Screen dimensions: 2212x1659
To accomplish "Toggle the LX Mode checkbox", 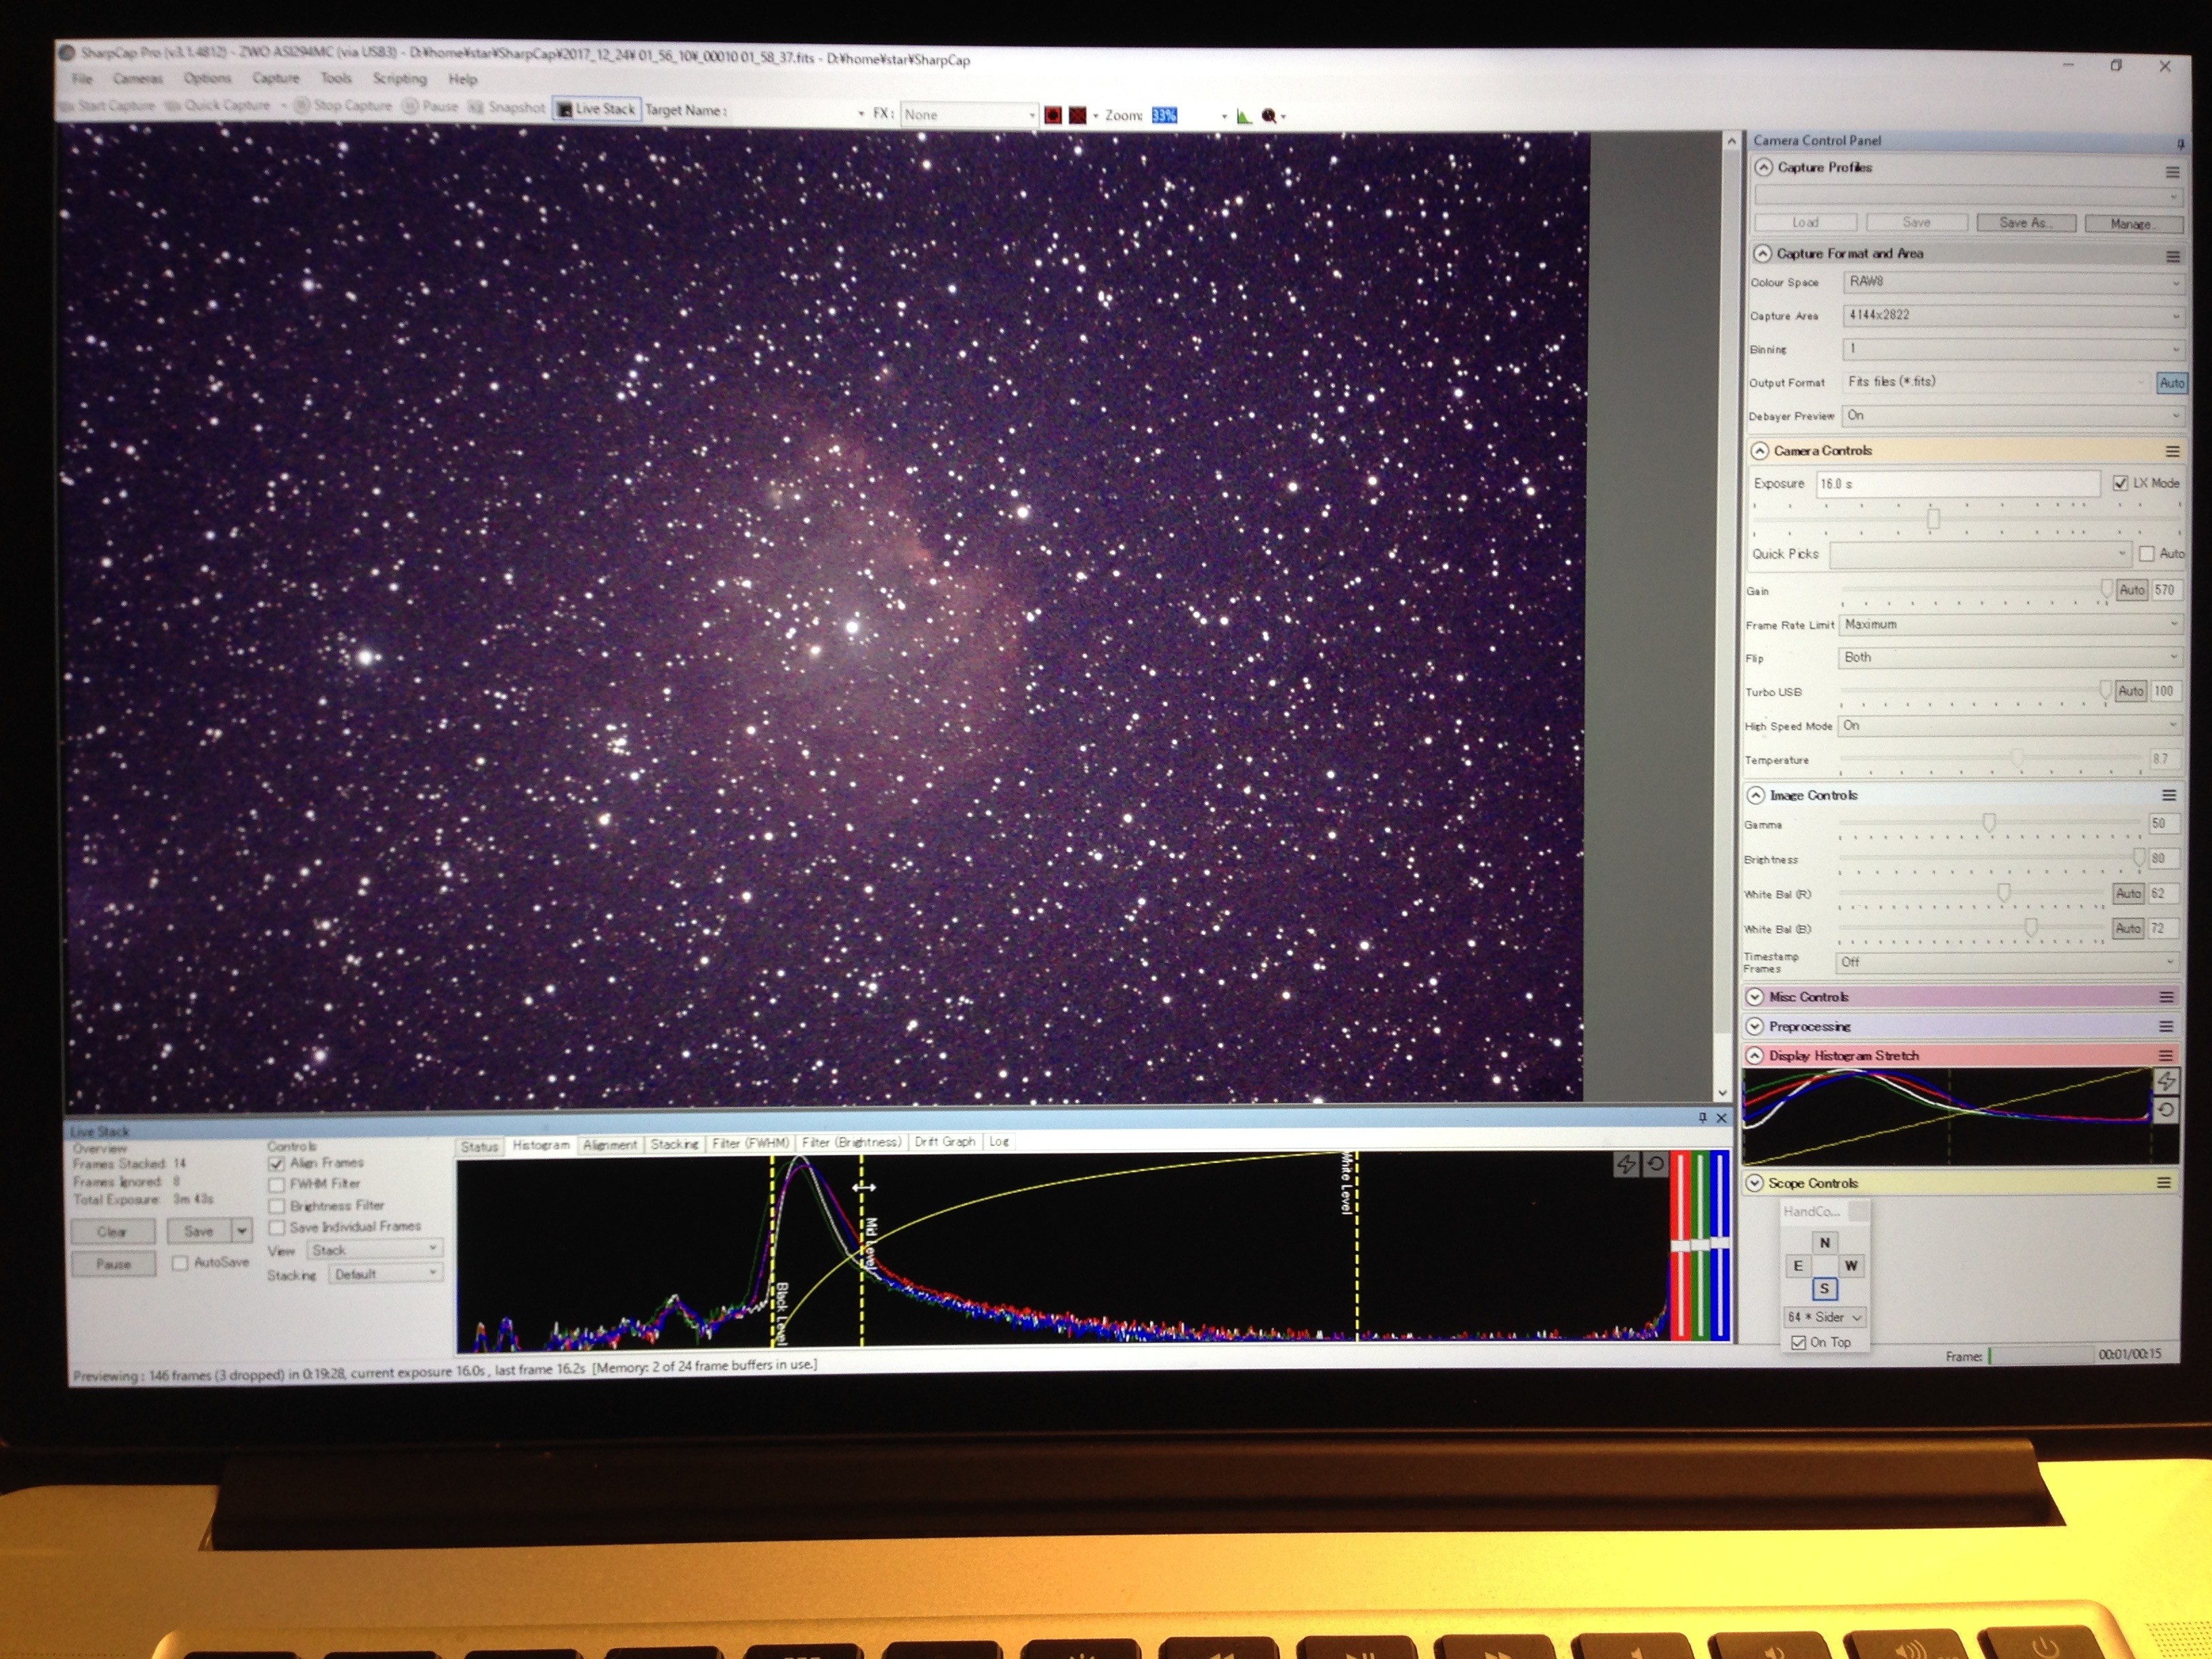I will pos(2120,483).
